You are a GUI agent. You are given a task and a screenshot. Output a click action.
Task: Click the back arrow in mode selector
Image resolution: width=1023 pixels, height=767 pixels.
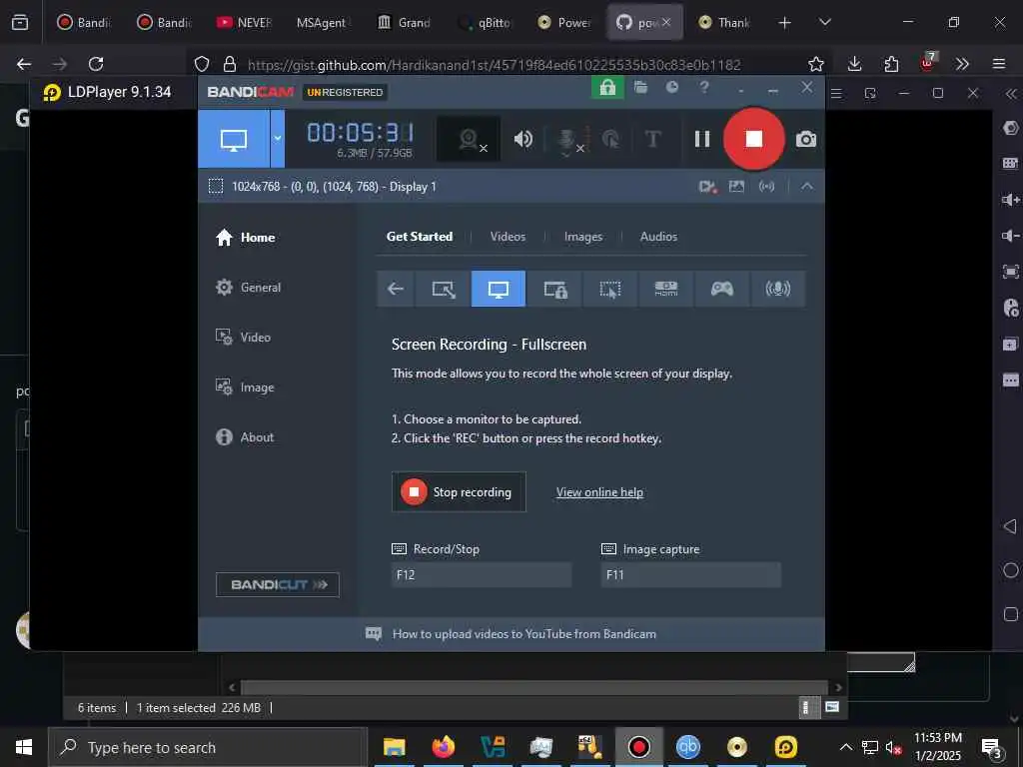396,289
